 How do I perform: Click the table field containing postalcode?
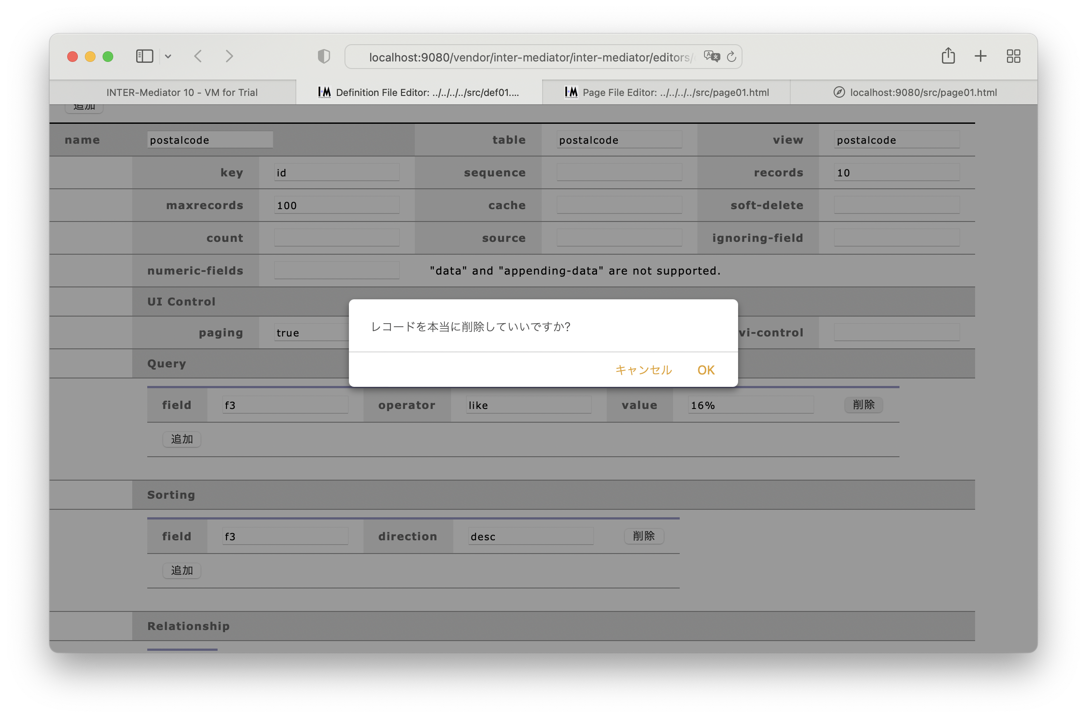tap(619, 140)
